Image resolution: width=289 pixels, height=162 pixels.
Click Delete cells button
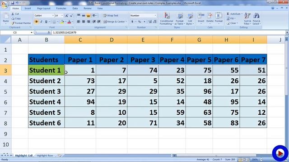(x=210, y=18)
